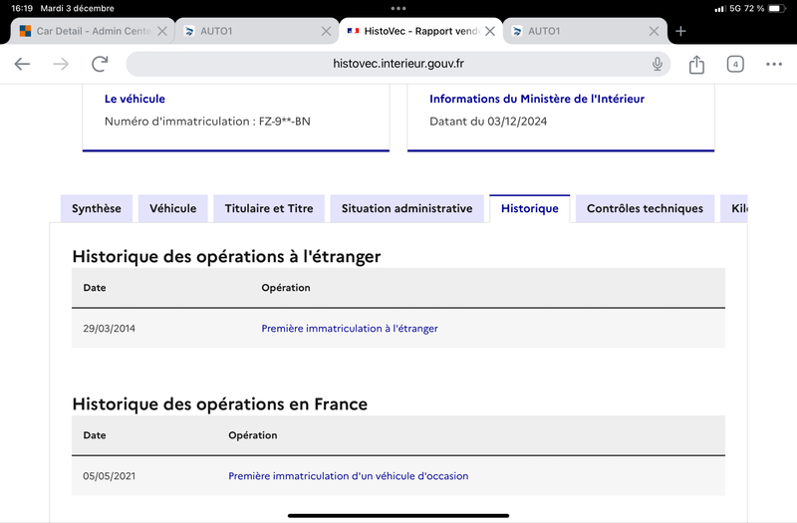Open the browser more options menu
Image resolution: width=797 pixels, height=523 pixels.
click(774, 64)
